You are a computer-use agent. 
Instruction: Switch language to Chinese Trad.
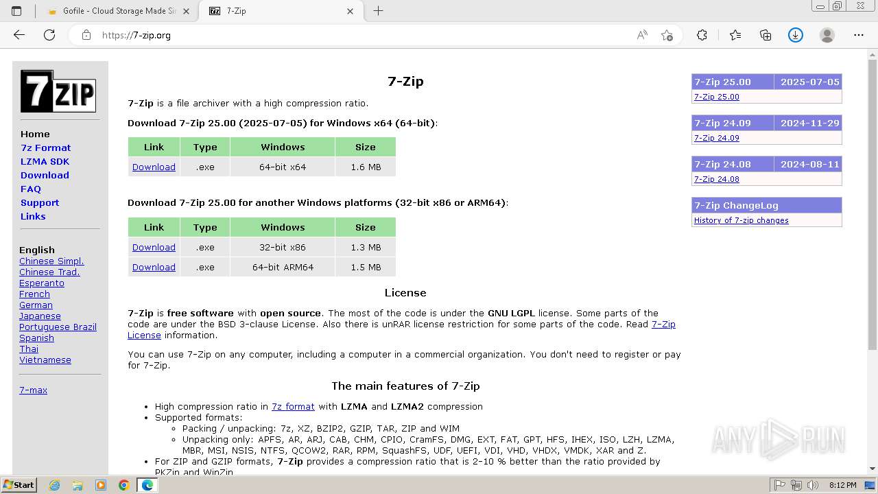tap(49, 272)
